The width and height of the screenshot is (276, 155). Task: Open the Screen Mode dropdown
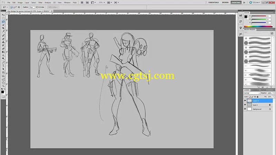point(116,2)
